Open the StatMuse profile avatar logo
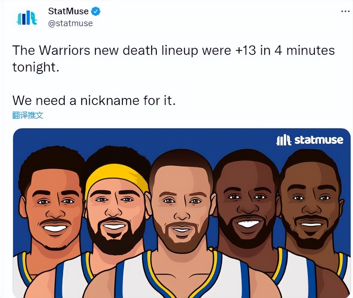Viewport: 353px width, 298px height. pos(27,18)
